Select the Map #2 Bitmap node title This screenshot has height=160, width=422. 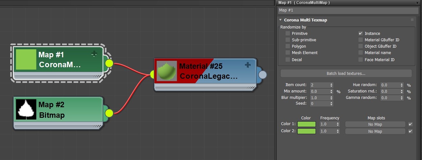(51, 110)
